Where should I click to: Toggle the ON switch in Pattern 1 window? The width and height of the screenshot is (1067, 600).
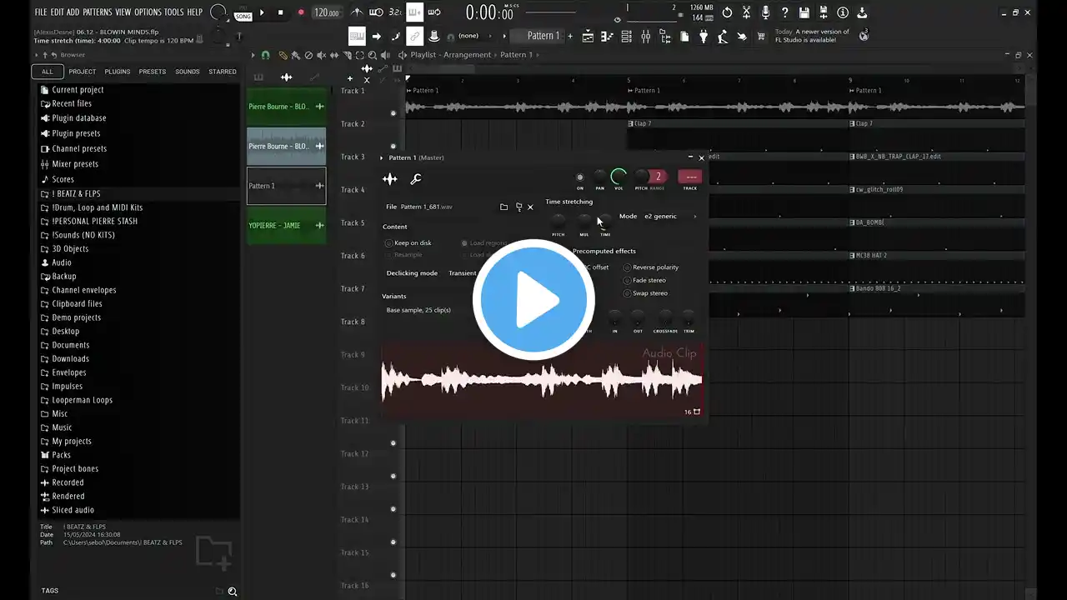[x=580, y=177]
